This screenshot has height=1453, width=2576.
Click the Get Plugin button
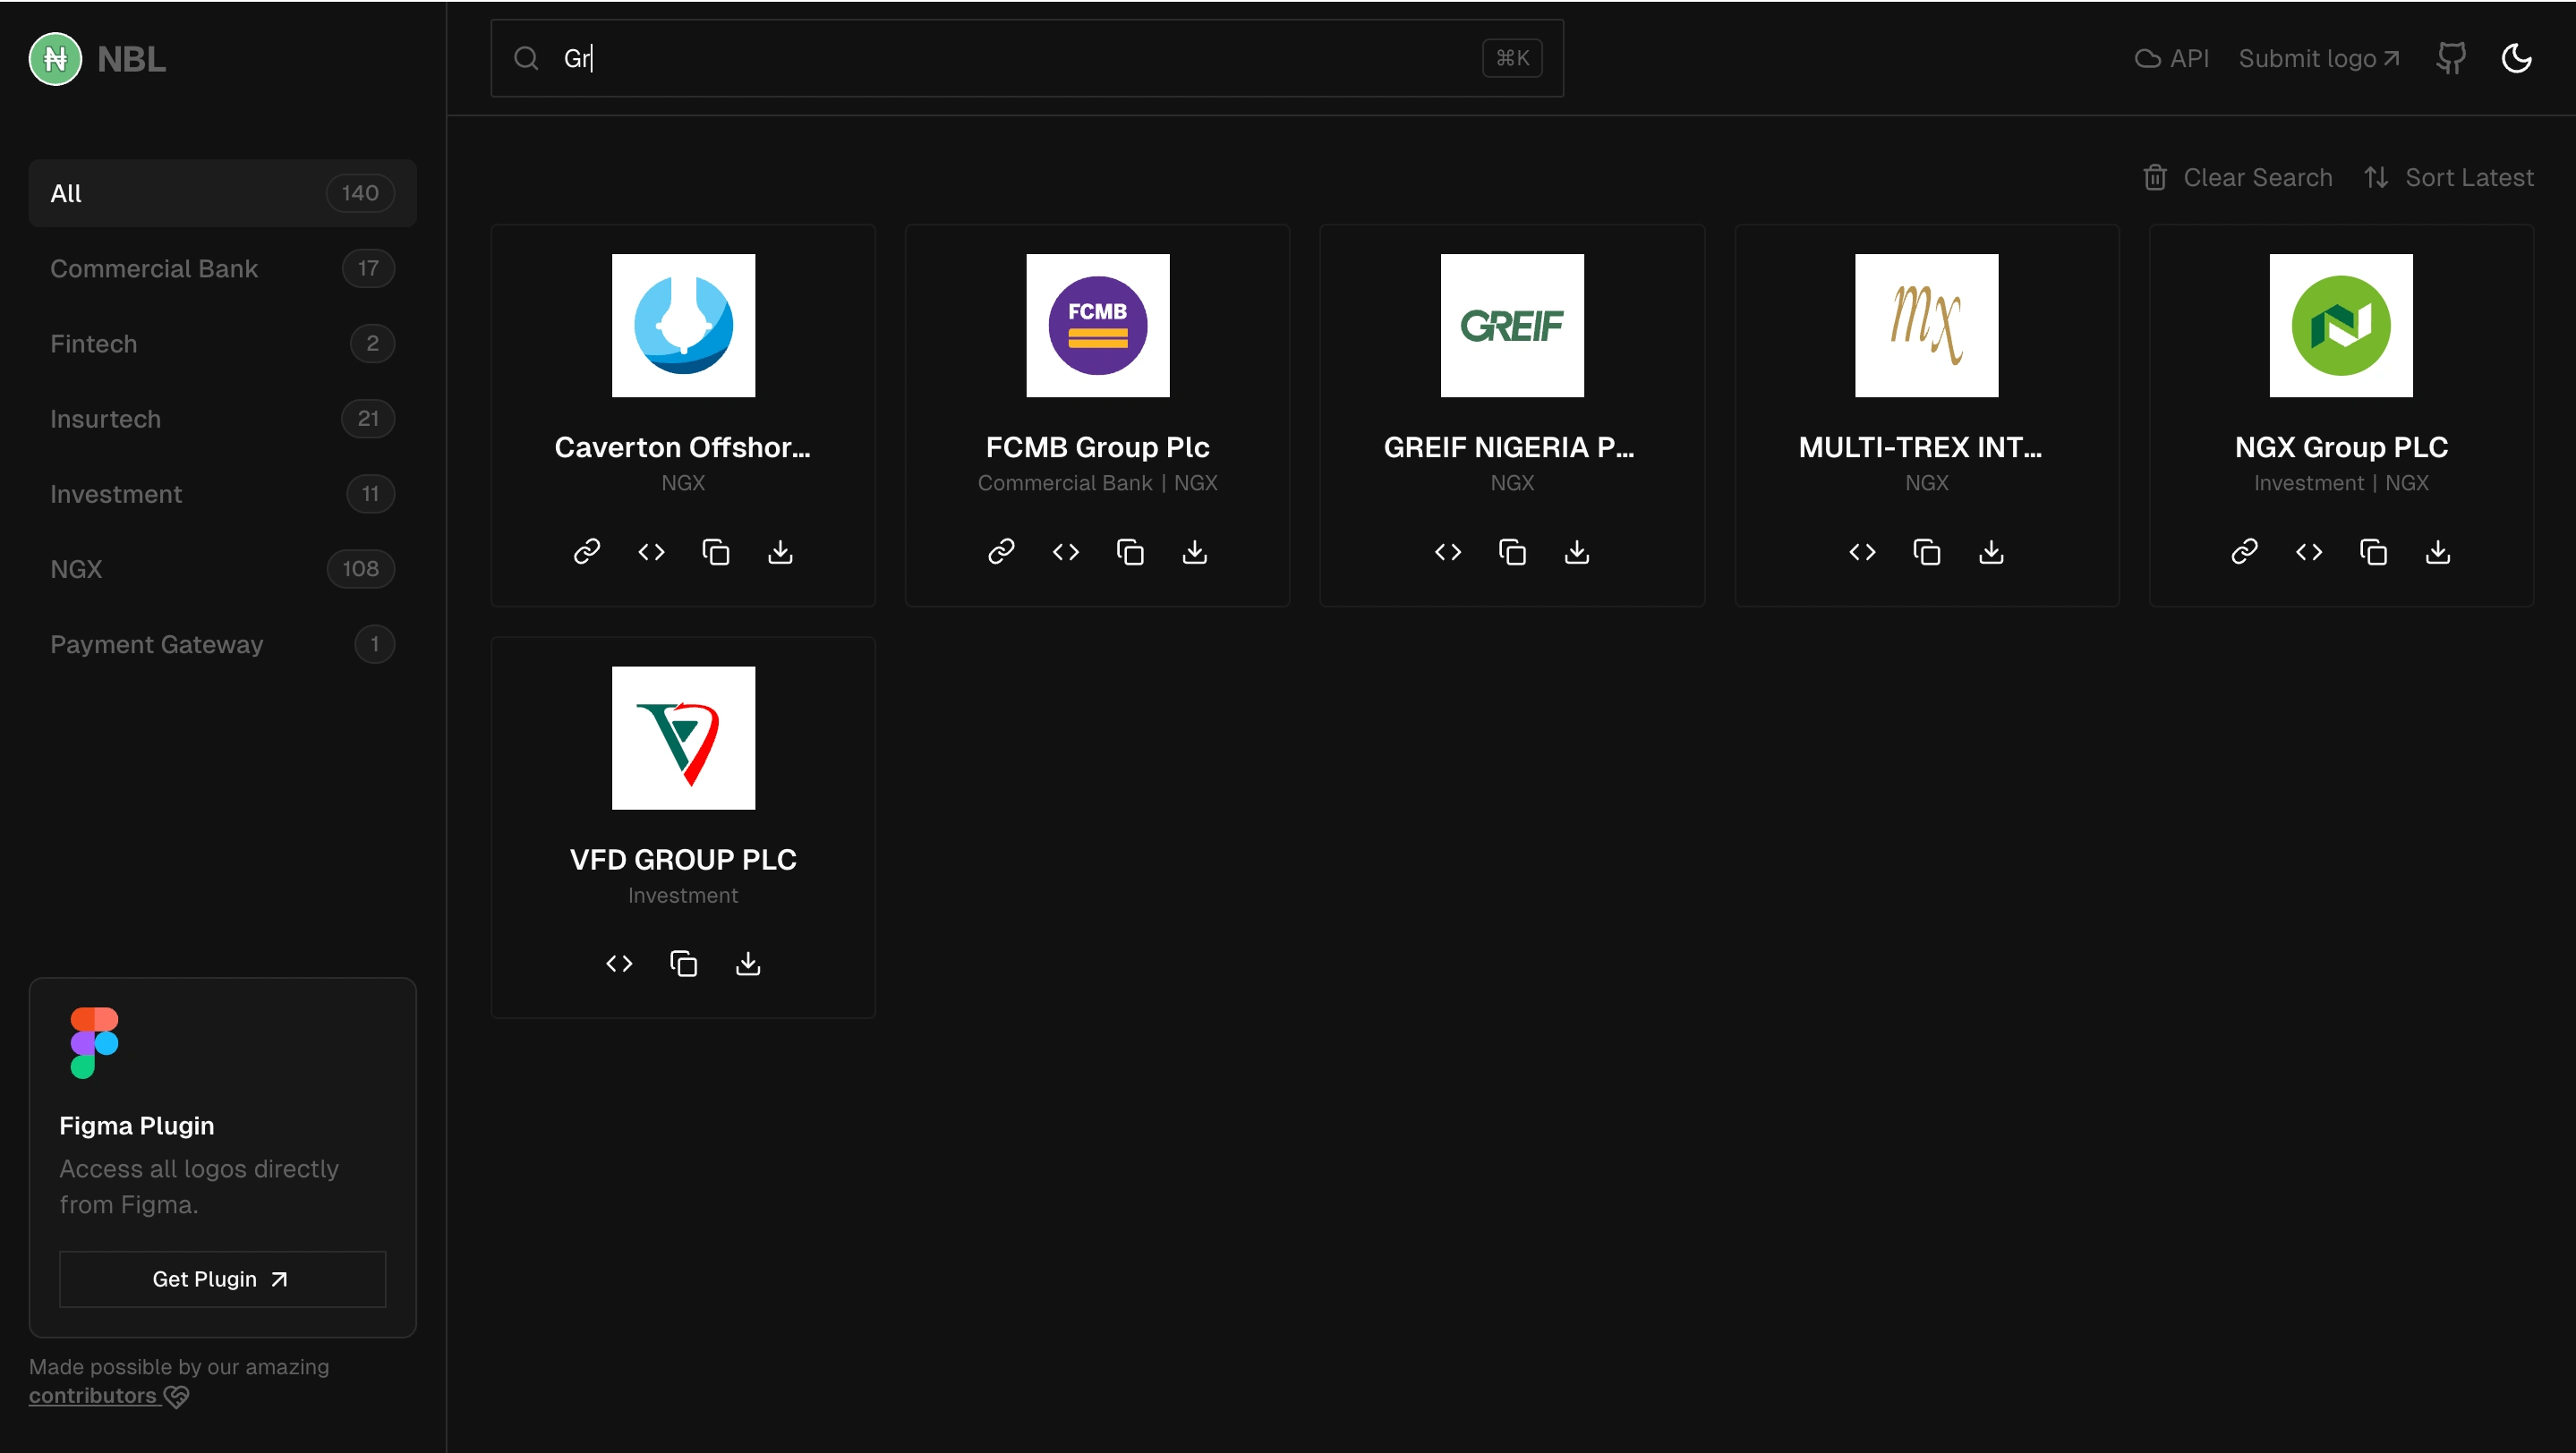[x=222, y=1279]
